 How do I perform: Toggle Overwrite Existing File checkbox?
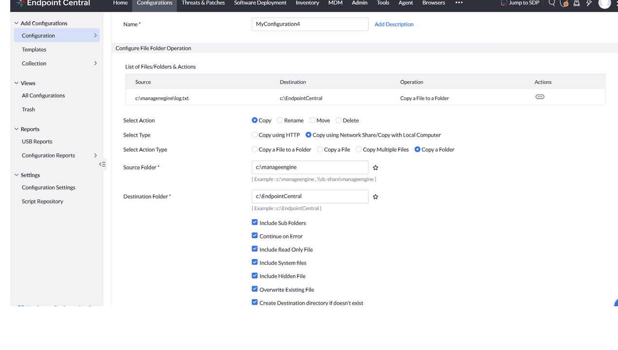point(254,289)
